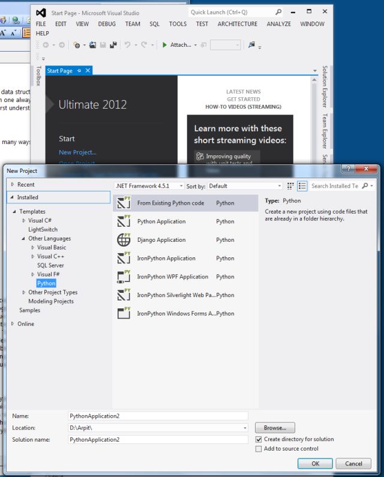Expand the Other Project Types node
Image resolution: width=384 pixels, height=477 pixels.
[24, 292]
